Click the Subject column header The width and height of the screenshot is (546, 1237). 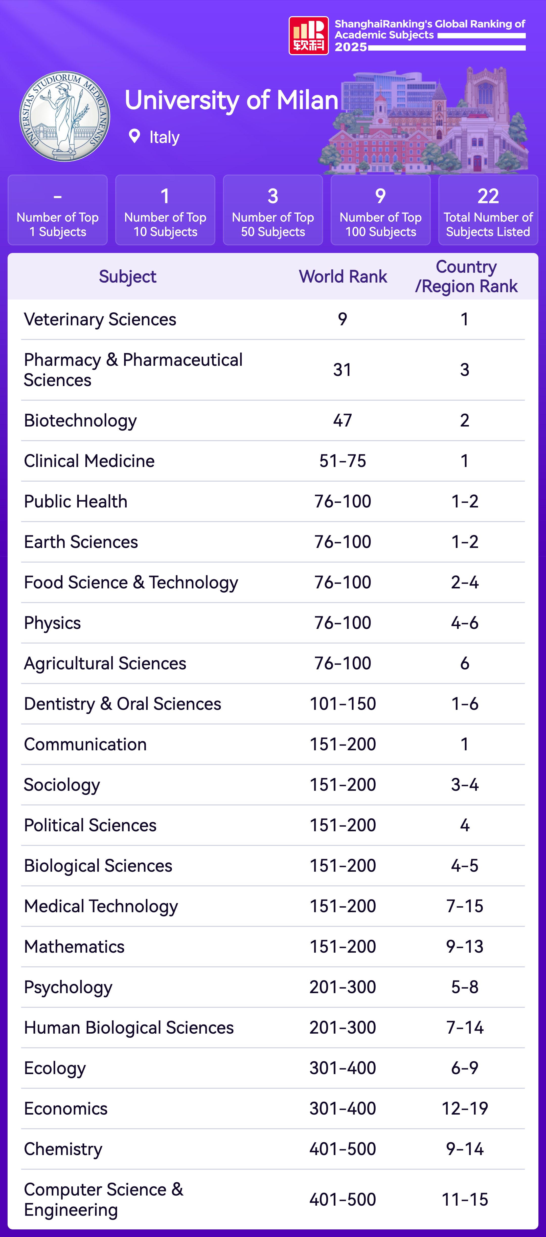(128, 276)
